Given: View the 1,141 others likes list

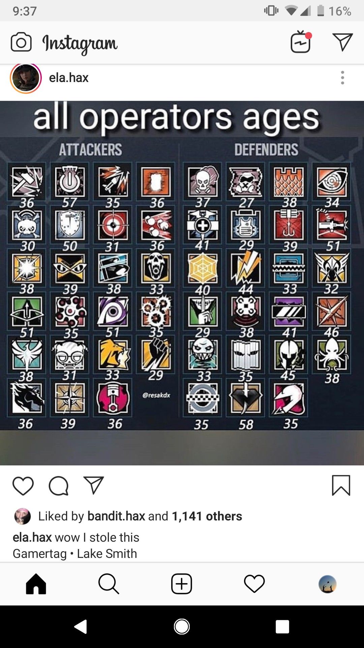Looking at the screenshot, I should click(x=207, y=516).
